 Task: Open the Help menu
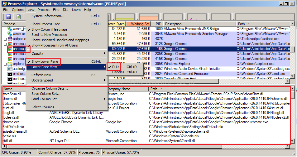pyautogui.click(x=88, y=10)
